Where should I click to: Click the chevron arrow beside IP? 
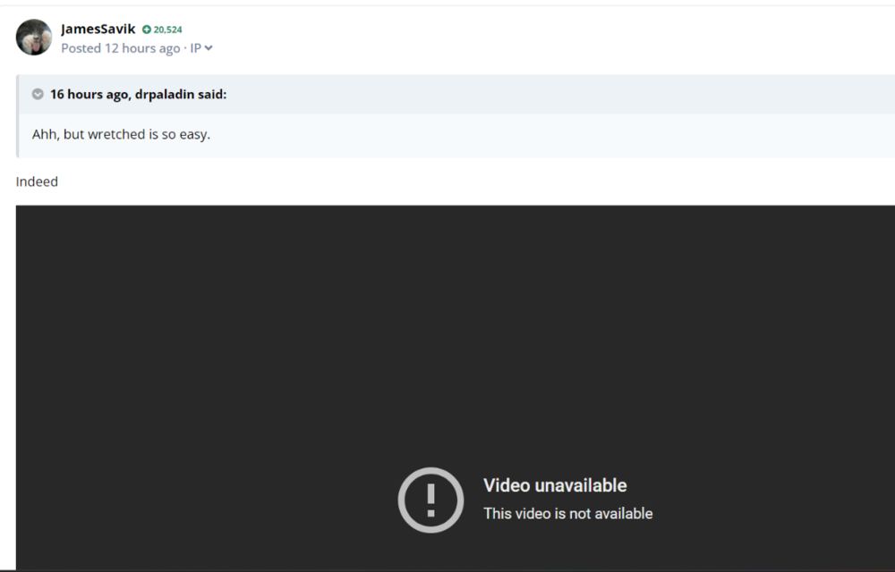coord(209,48)
